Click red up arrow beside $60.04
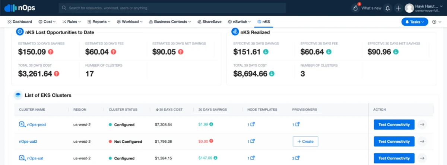The image size is (447, 165). click(114, 52)
